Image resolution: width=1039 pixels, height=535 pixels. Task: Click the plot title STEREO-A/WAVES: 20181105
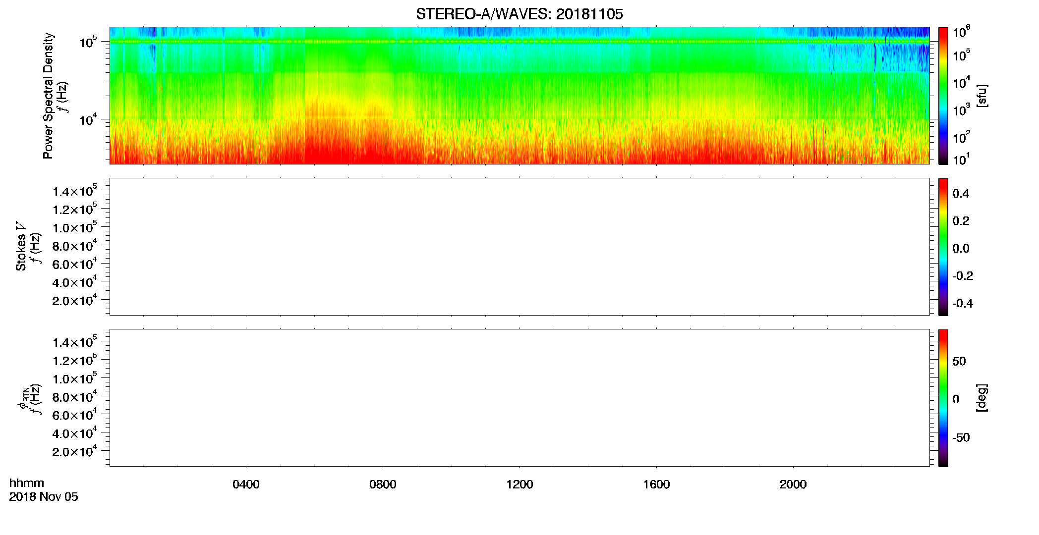coord(519,14)
